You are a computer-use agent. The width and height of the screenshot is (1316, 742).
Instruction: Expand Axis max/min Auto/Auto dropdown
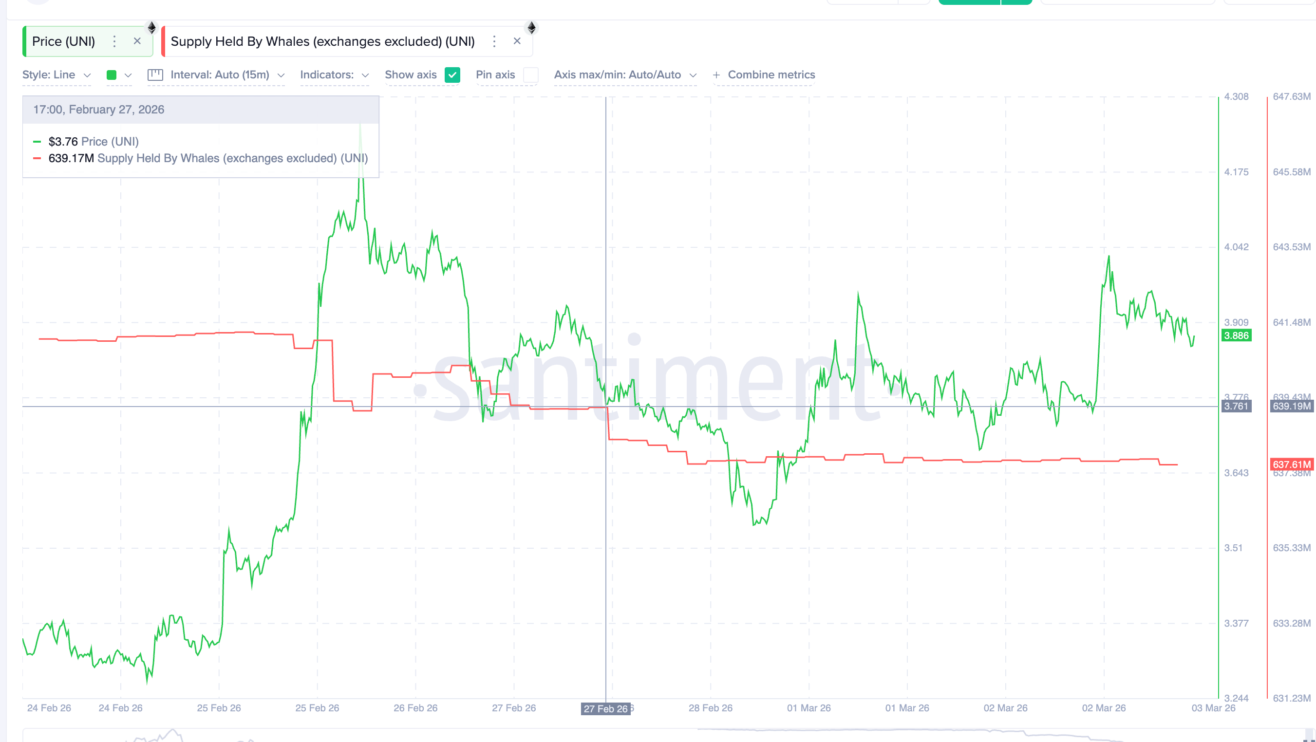pyautogui.click(x=625, y=75)
